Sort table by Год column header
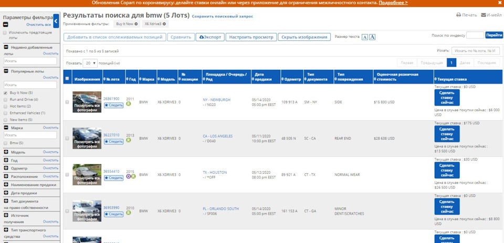The image size is (504, 243). point(132,77)
